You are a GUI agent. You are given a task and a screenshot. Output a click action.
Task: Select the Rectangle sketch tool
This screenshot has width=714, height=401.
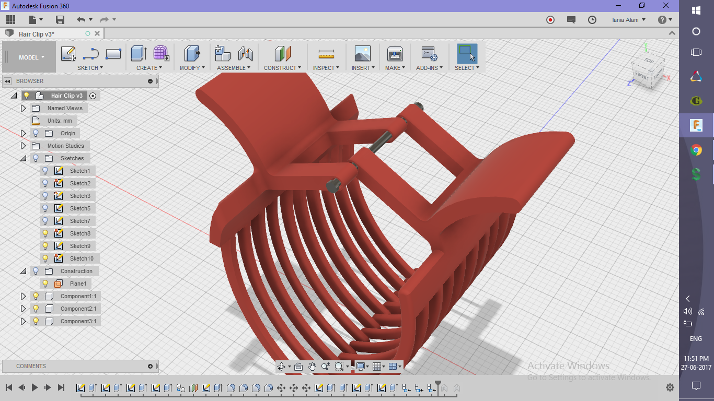tap(113, 53)
